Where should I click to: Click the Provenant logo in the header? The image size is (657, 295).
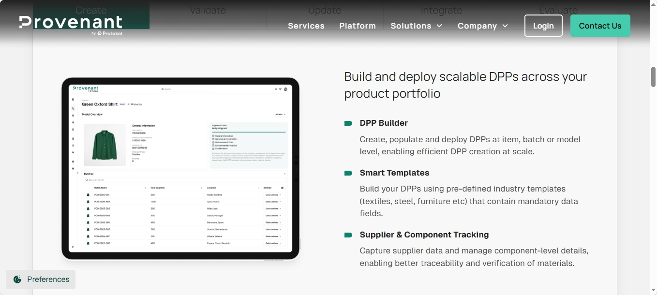(71, 25)
